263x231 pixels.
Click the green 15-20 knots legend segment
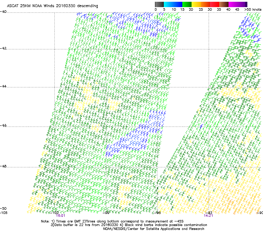[187, 4]
